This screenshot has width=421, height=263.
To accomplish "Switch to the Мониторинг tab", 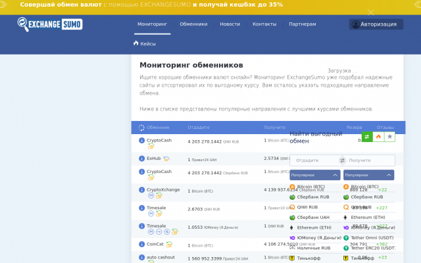I will [x=152, y=24].
